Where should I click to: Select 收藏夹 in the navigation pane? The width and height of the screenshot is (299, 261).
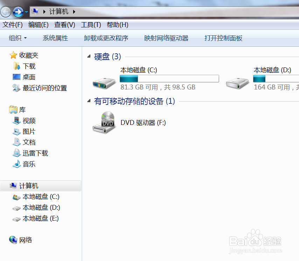tap(29, 55)
